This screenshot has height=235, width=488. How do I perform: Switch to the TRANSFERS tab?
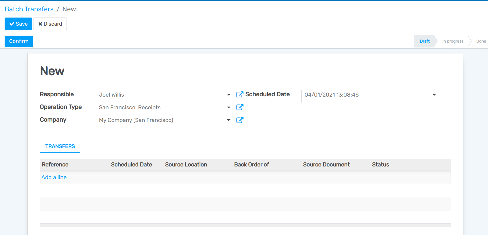[x=60, y=146]
